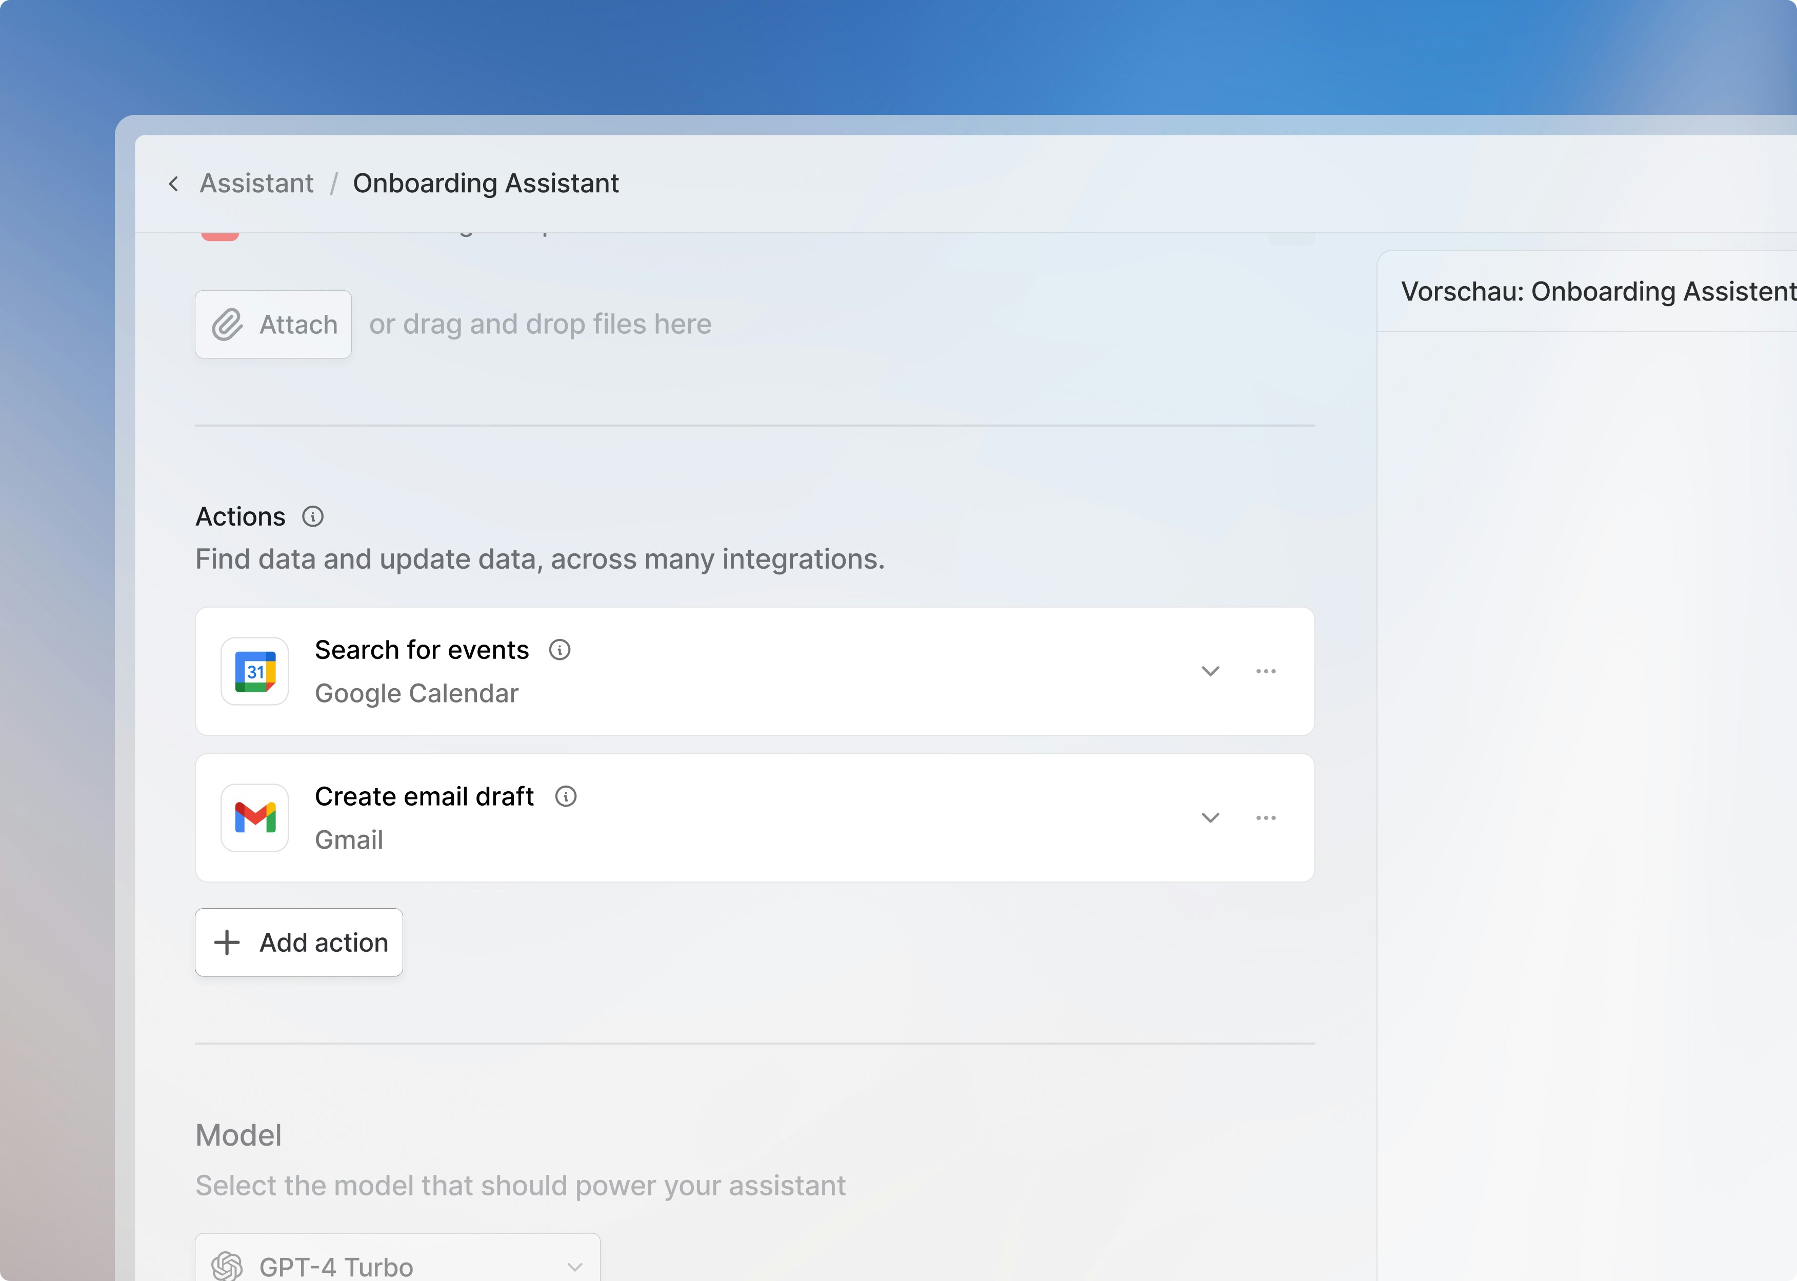Screen dimensions: 1797x1281
Task: Click the Onboarding Assistant breadcrumb title
Action: pos(485,184)
